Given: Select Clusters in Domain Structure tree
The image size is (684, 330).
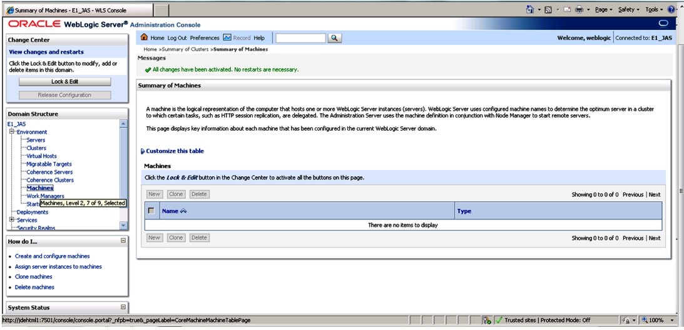Looking at the screenshot, I should pyautogui.click(x=36, y=147).
